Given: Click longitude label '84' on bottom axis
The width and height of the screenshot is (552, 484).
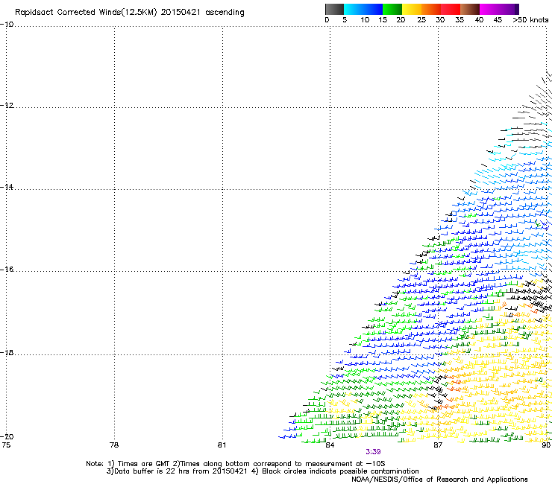Looking at the screenshot, I should pos(330,445).
